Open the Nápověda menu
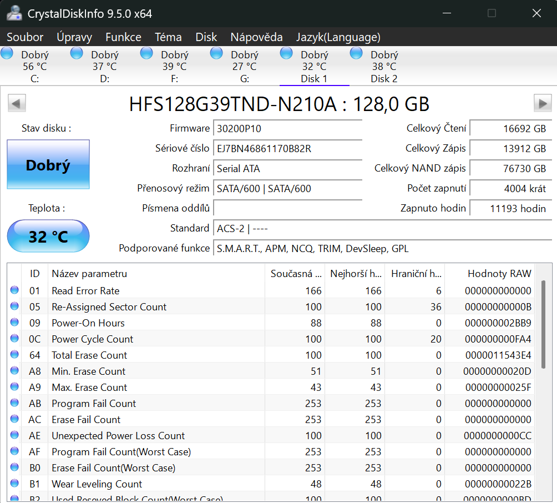The width and height of the screenshot is (557, 503). coord(256,37)
